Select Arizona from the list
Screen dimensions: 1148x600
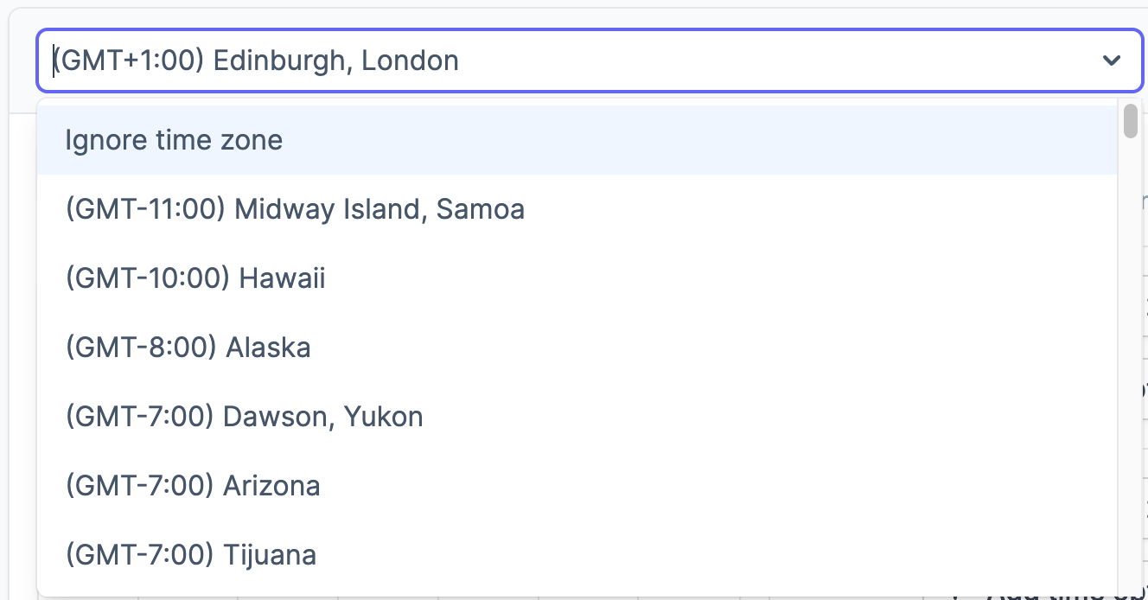pyautogui.click(x=193, y=486)
